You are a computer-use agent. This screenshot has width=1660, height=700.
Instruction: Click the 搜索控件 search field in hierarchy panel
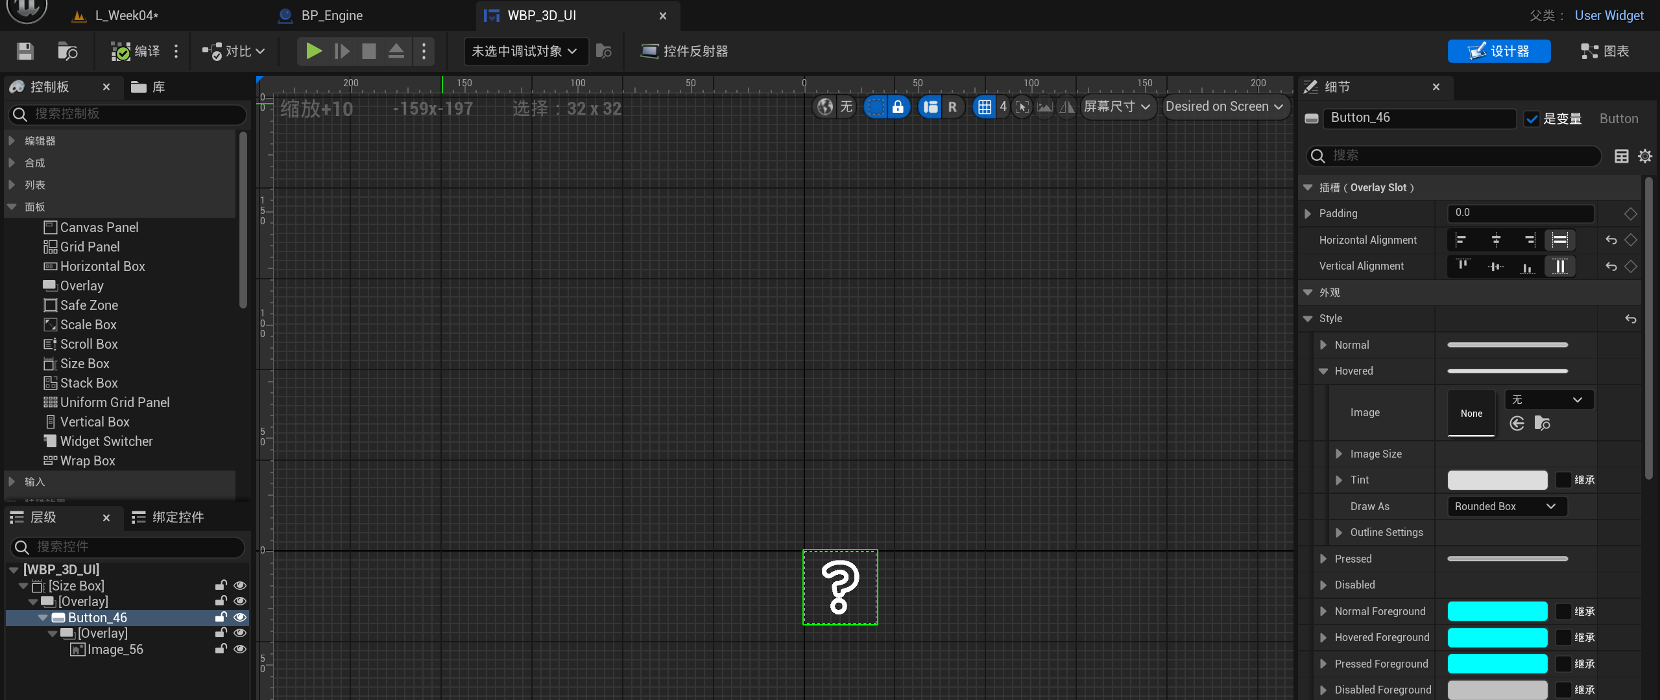coord(126,547)
